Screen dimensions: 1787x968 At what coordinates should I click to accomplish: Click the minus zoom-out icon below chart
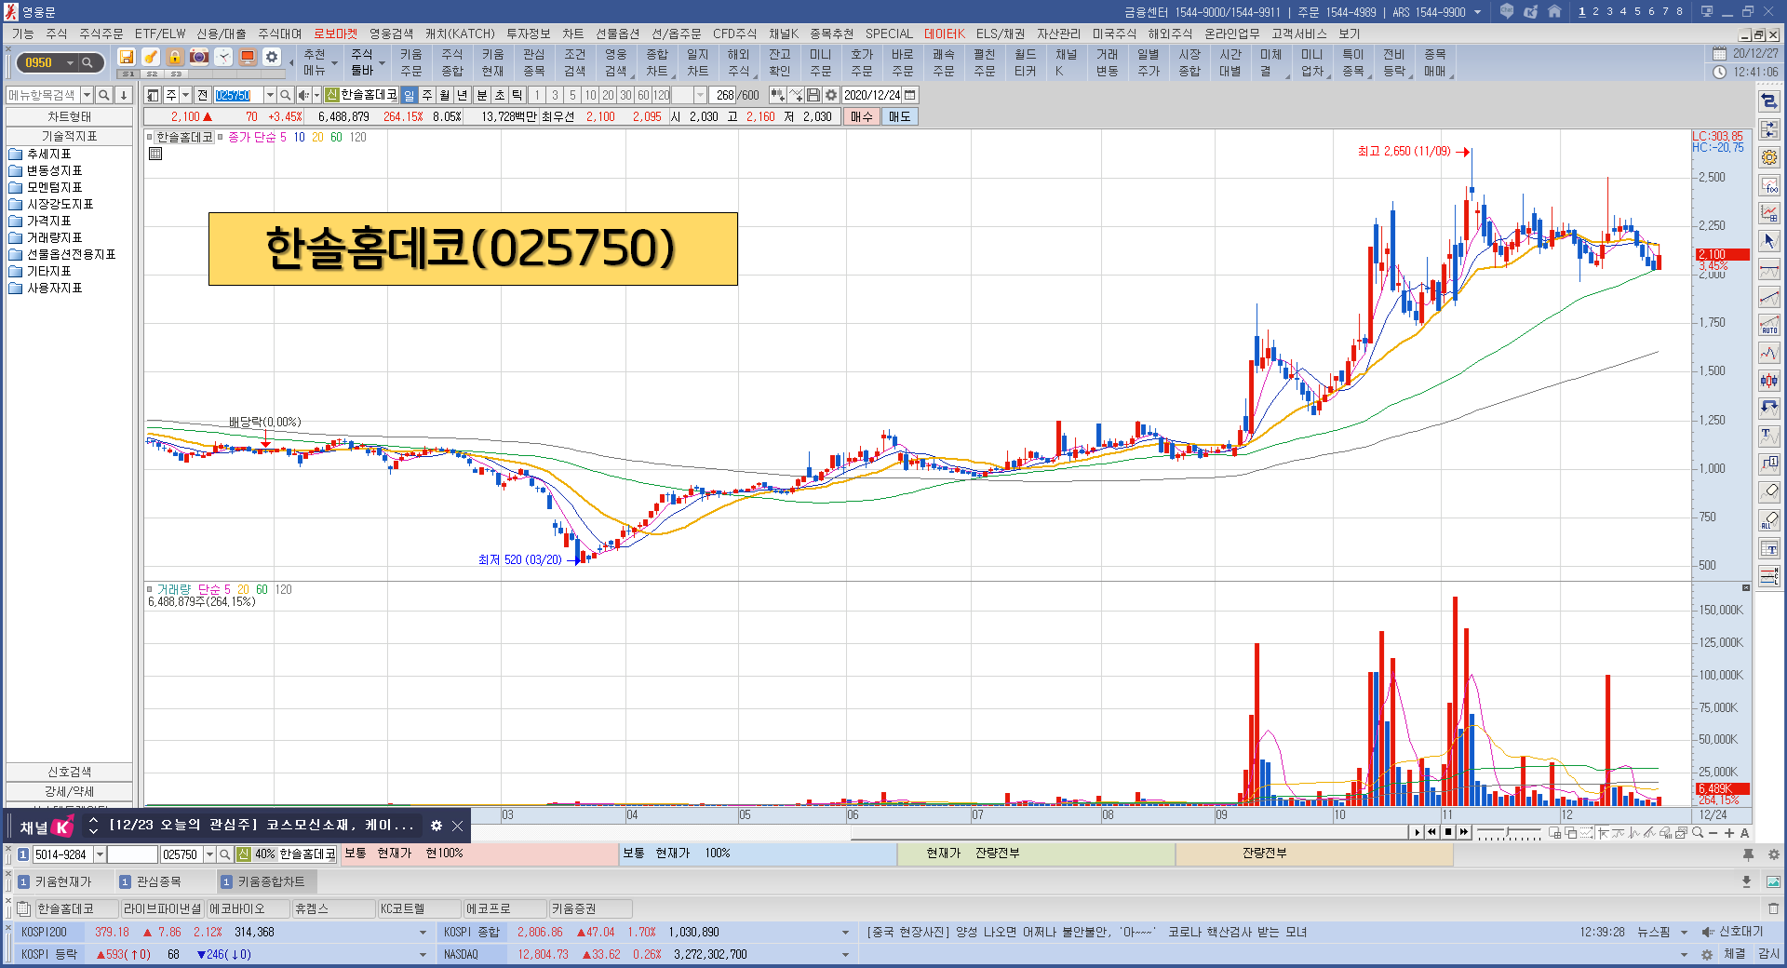(x=1713, y=833)
